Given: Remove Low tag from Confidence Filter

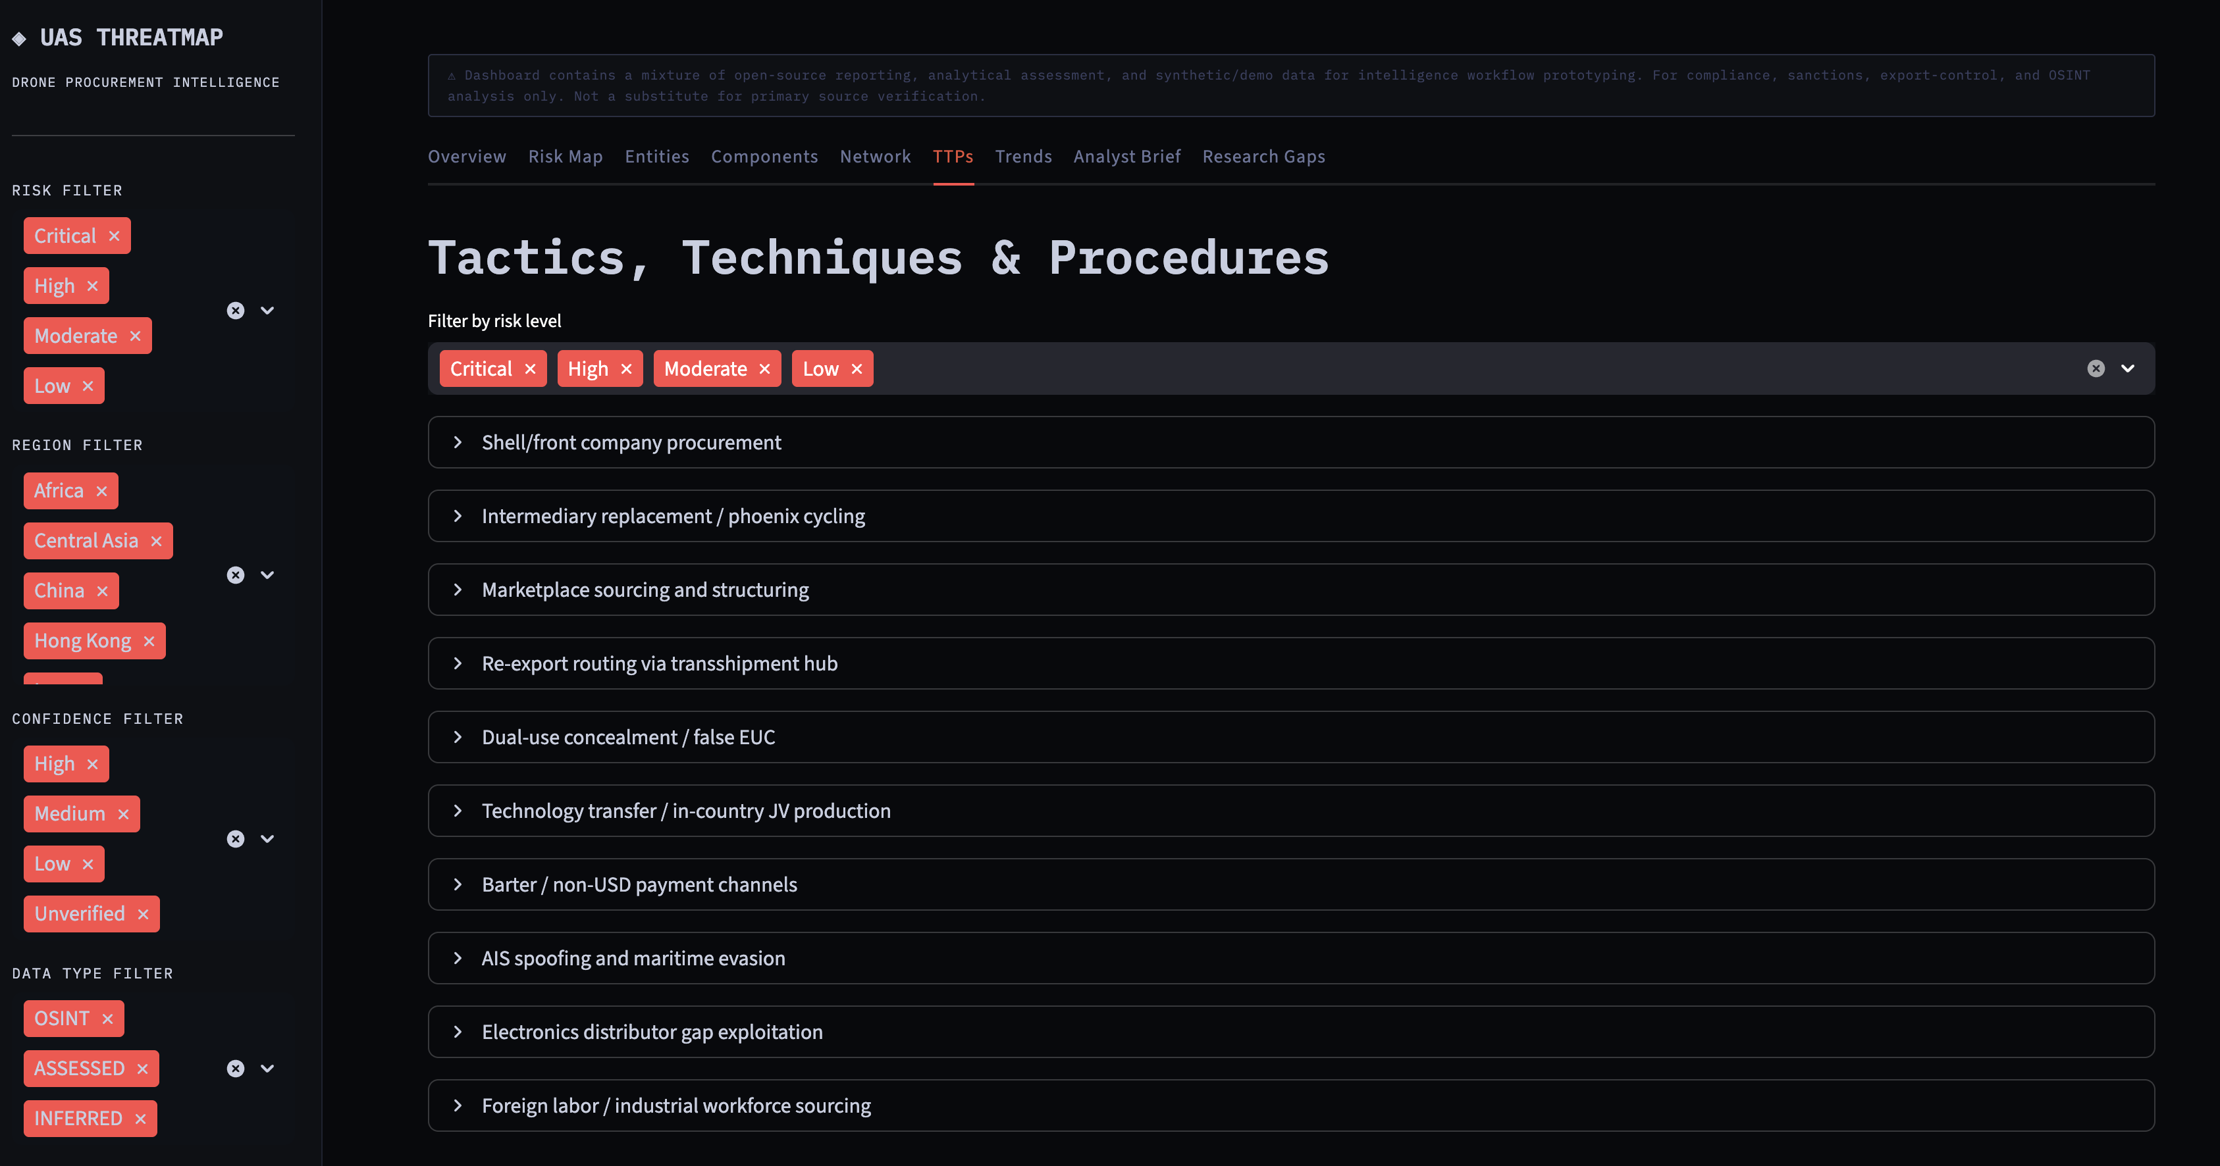Looking at the screenshot, I should click(x=87, y=864).
